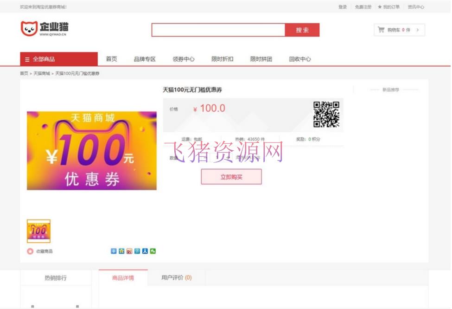Screen dimensions: 452x309
Task: Share product to Renren
Action: pos(145,251)
